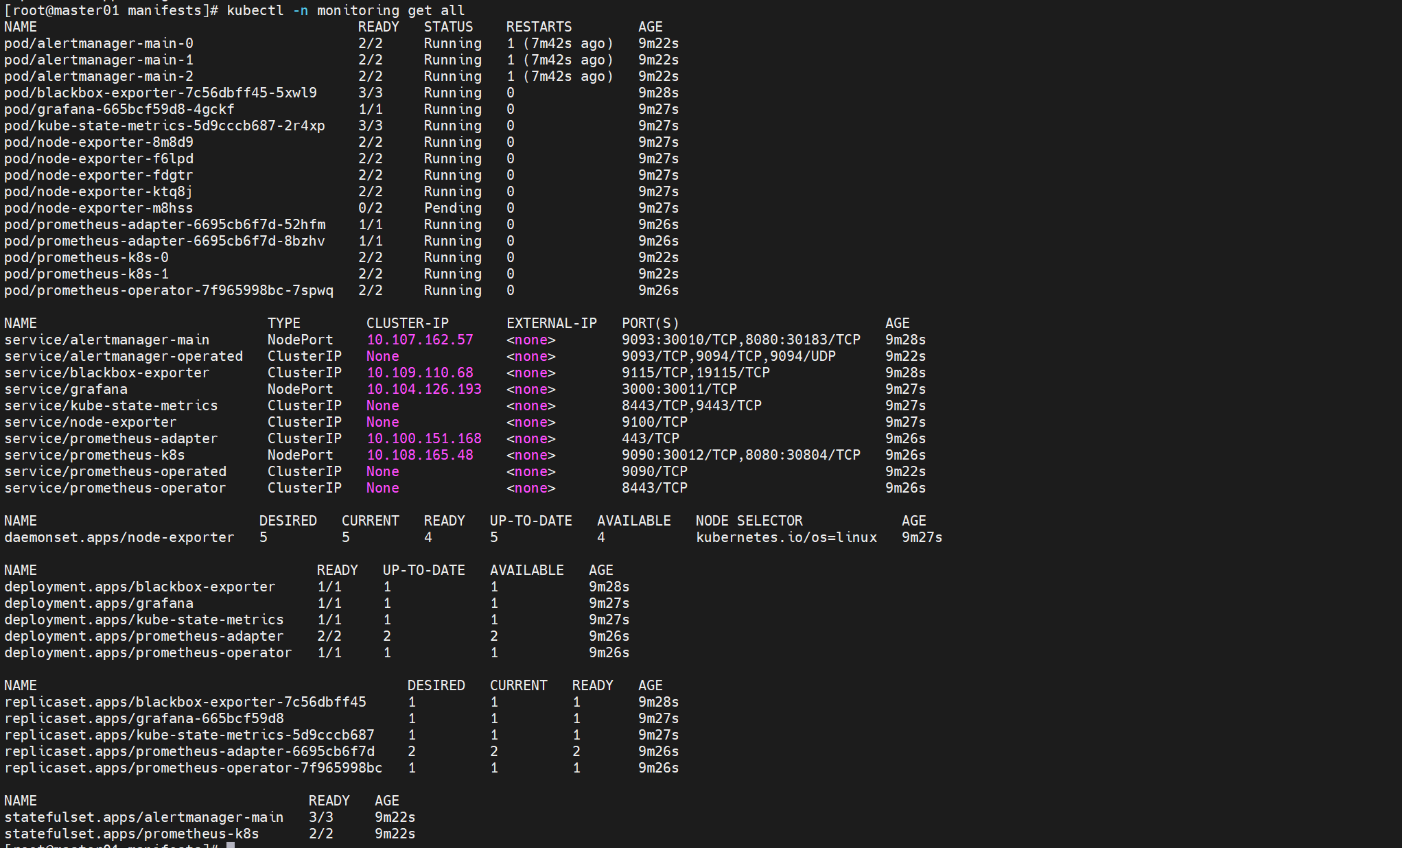Click cluster IP 10.107.162.57
1402x848 pixels.
coord(420,340)
